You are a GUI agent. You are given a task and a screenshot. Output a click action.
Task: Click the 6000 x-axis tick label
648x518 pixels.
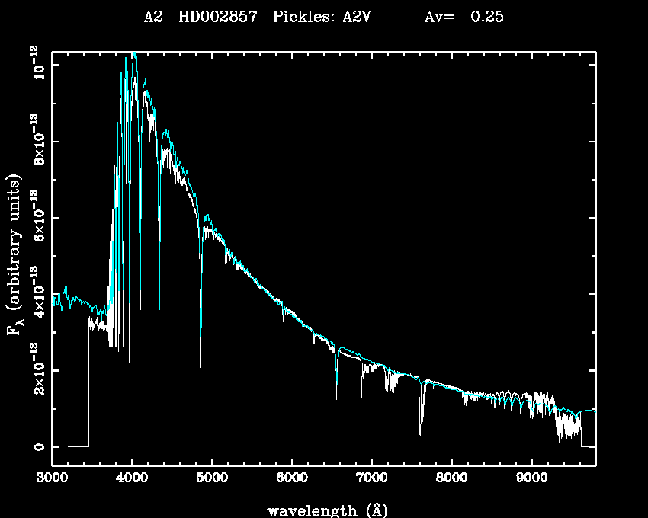pos(292,478)
